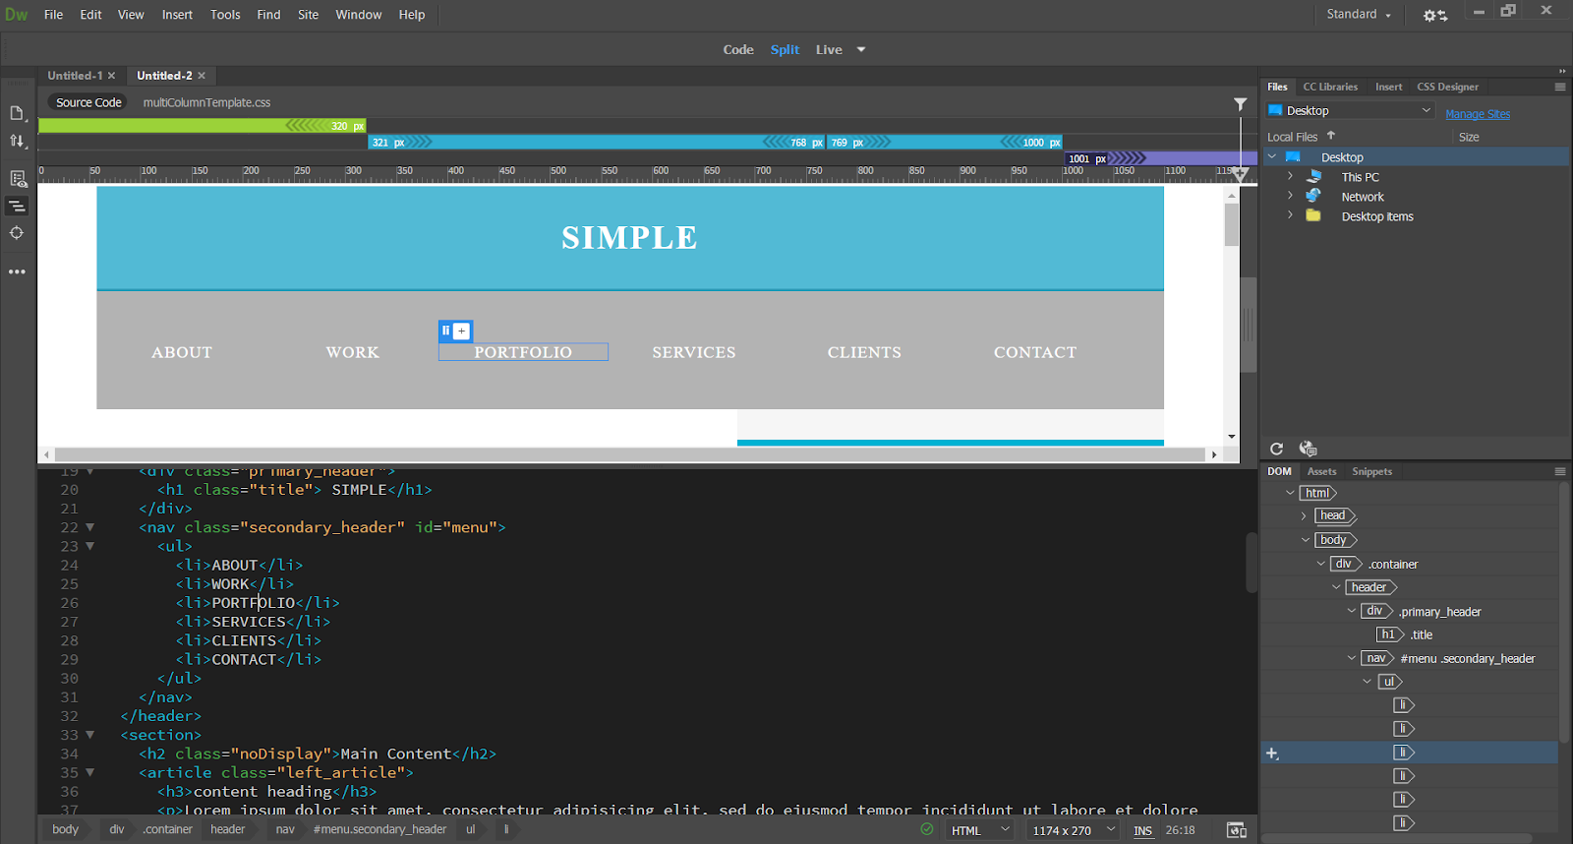This screenshot has width=1573, height=844.
Task: Collapse the body node in DOM panel
Action: pos(1306,539)
